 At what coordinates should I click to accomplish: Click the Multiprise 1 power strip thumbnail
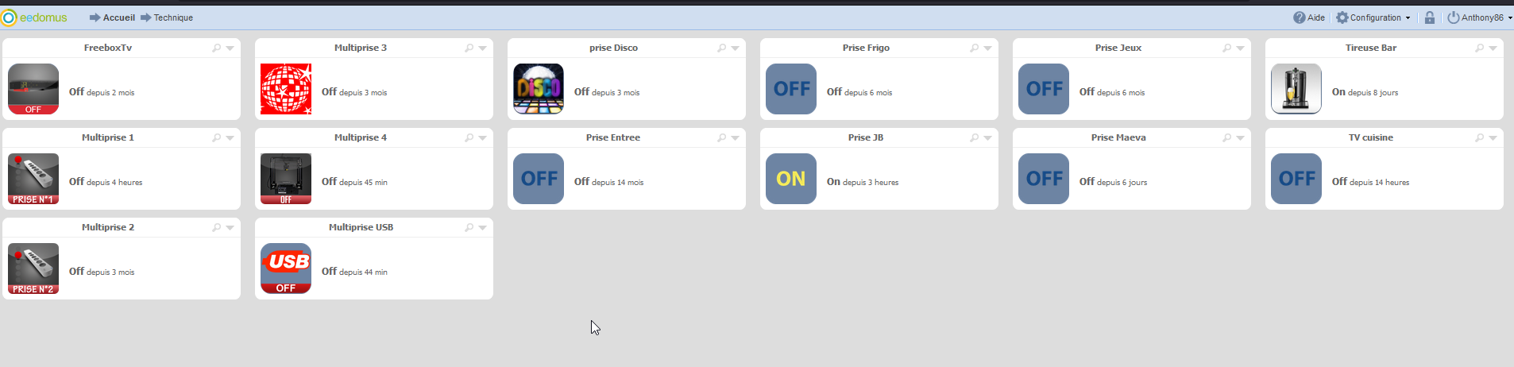point(33,179)
